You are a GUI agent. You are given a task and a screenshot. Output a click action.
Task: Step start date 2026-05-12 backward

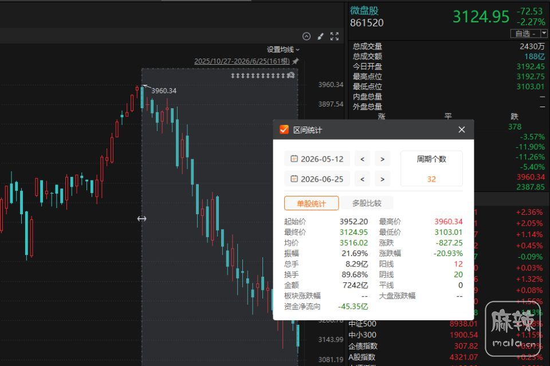[x=362, y=159]
